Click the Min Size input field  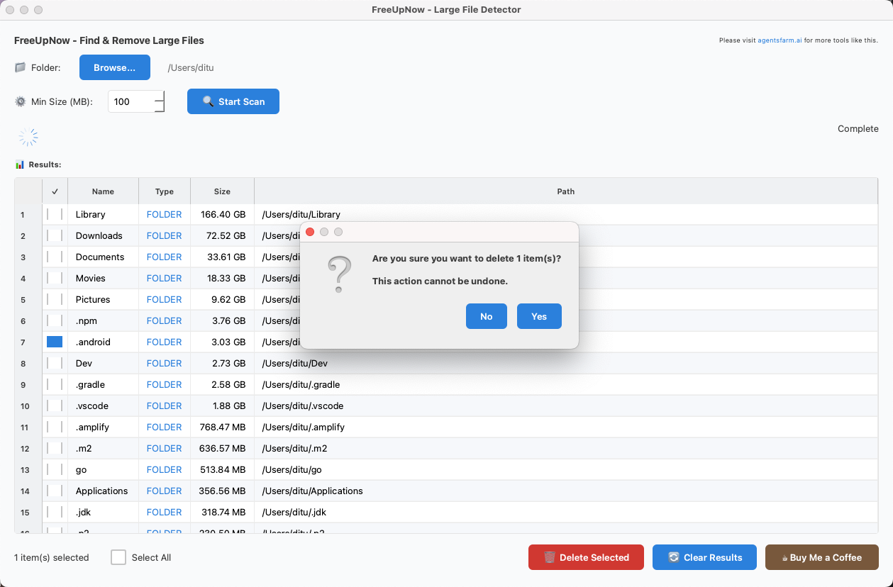point(131,101)
